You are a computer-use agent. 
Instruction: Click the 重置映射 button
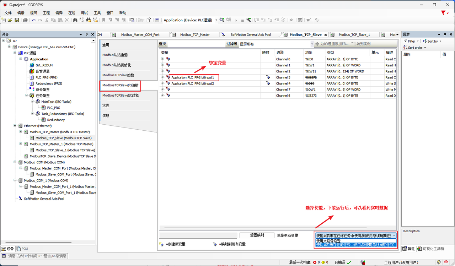click(x=257, y=235)
